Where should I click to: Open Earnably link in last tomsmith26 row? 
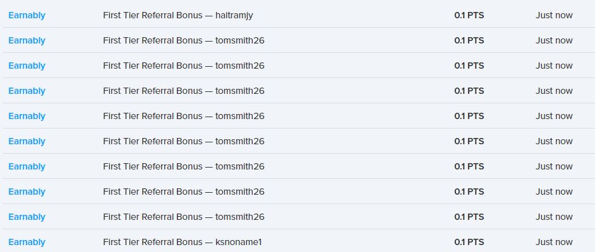pos(27,217)
